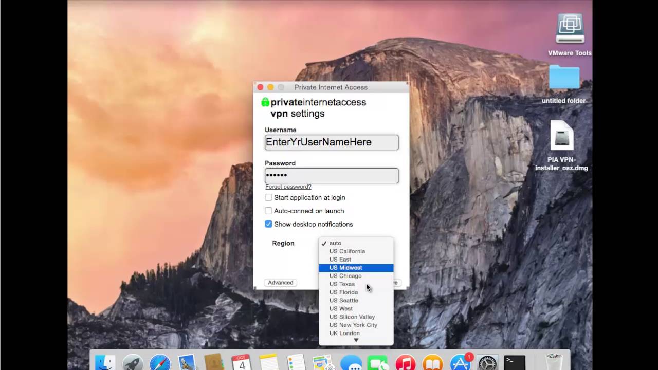
Task: Select US California region
Action: click(356, 251)
